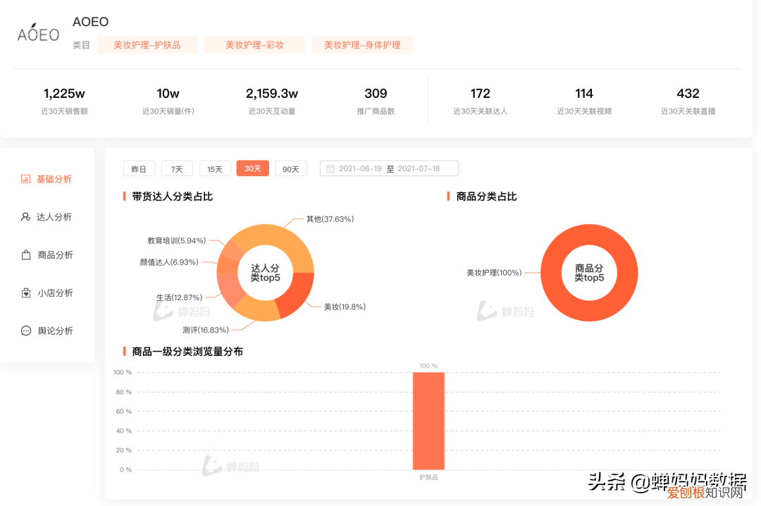Open 商品分析 via the shopping bag icon

pyautogui.click(x=25, y=254)
